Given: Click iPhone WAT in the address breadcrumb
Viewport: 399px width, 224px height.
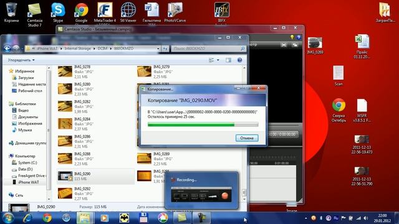Looking at the screenshot, I should click(47, 49).
